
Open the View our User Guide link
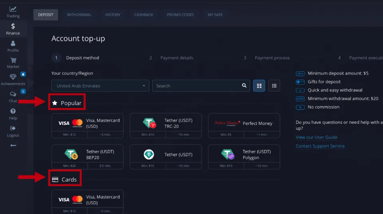316,137
